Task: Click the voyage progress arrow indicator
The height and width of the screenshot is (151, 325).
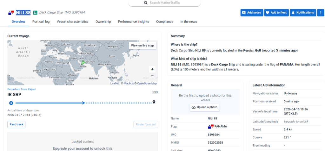Action: (x=83, y=103)
